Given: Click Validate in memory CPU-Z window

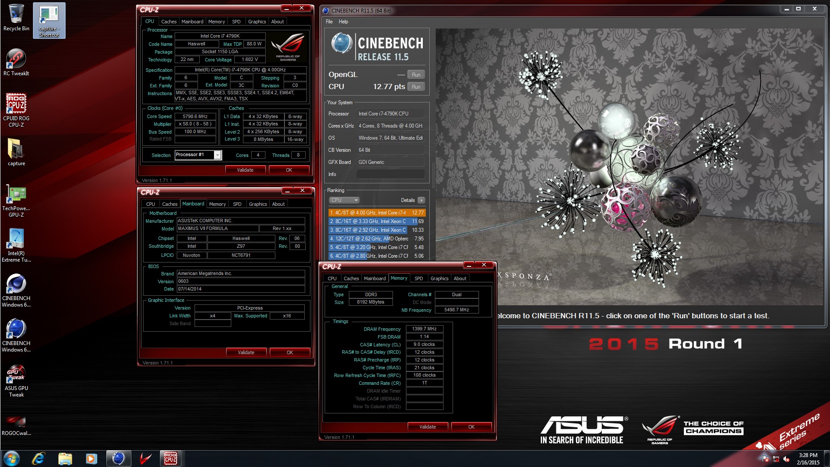Looking at the screenshot, I should (x=428, y=427).
